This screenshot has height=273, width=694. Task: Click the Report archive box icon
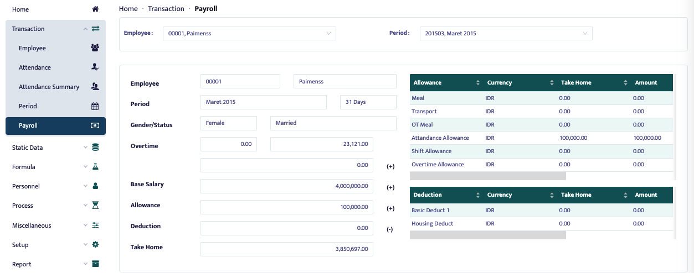[95, 264]
